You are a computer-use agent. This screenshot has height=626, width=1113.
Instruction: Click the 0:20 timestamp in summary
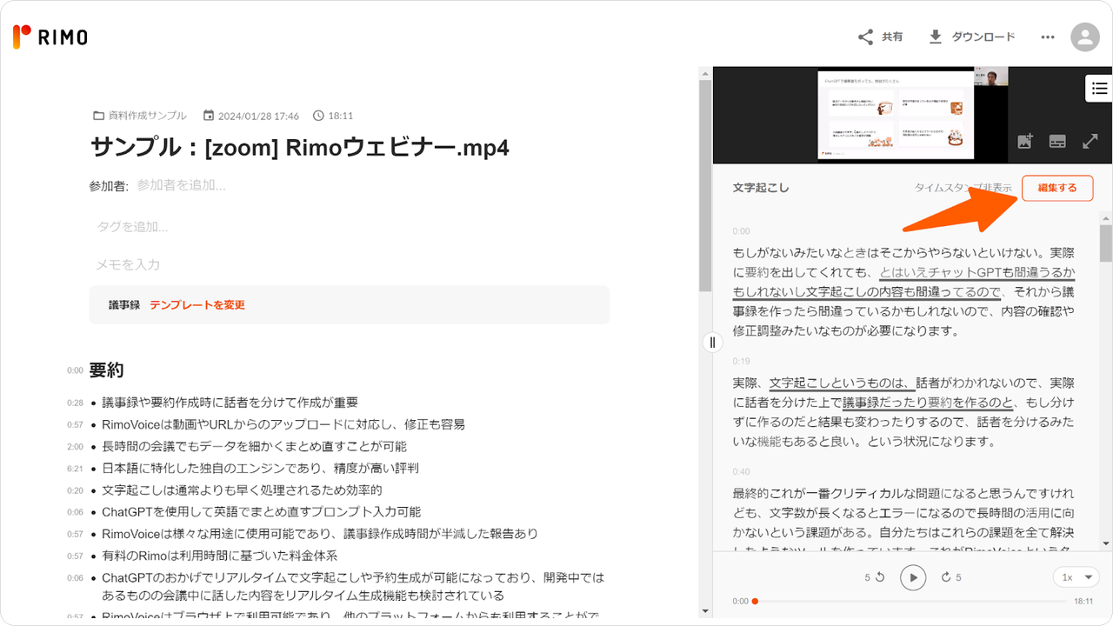(75, 490)
